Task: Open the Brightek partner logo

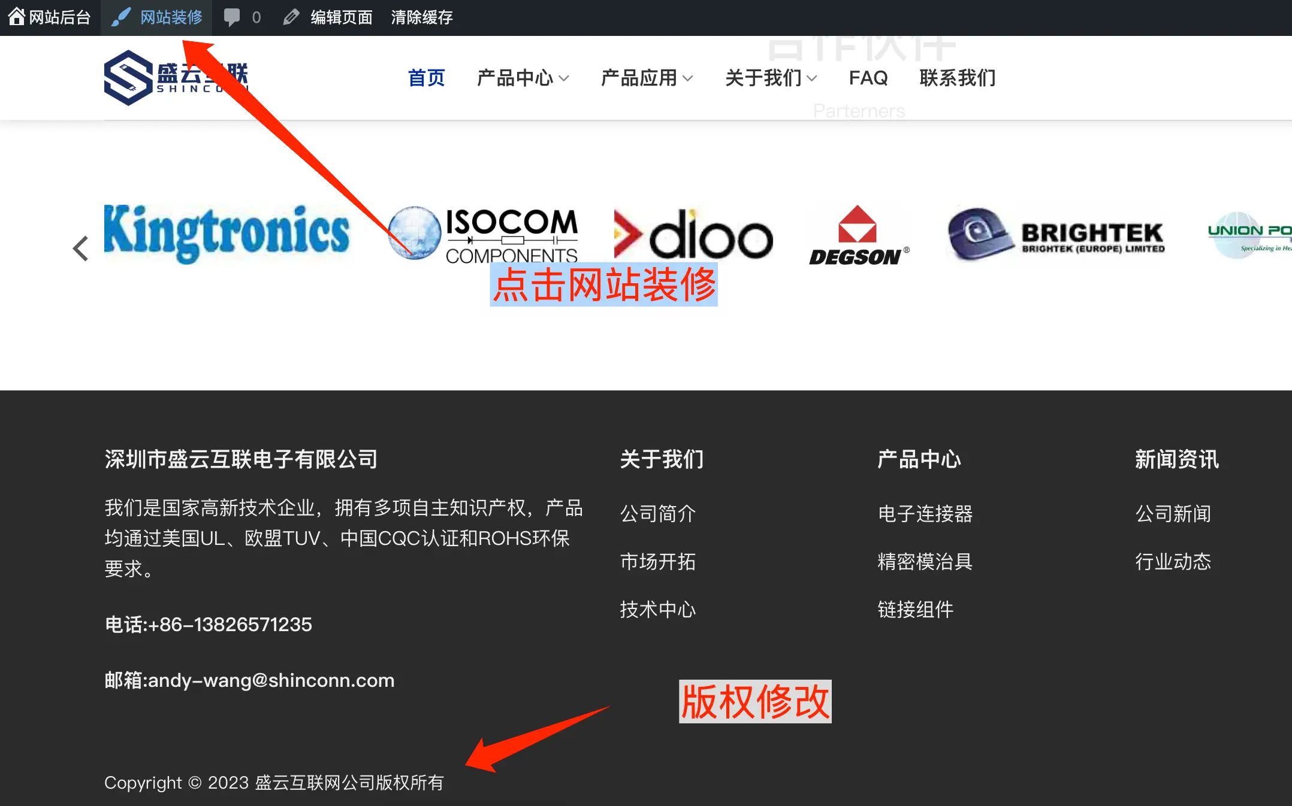Action: tap(1056, 234)
